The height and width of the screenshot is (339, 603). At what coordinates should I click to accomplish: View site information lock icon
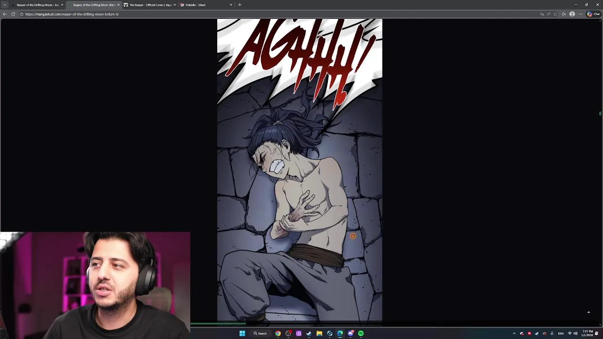coord(22,14)
